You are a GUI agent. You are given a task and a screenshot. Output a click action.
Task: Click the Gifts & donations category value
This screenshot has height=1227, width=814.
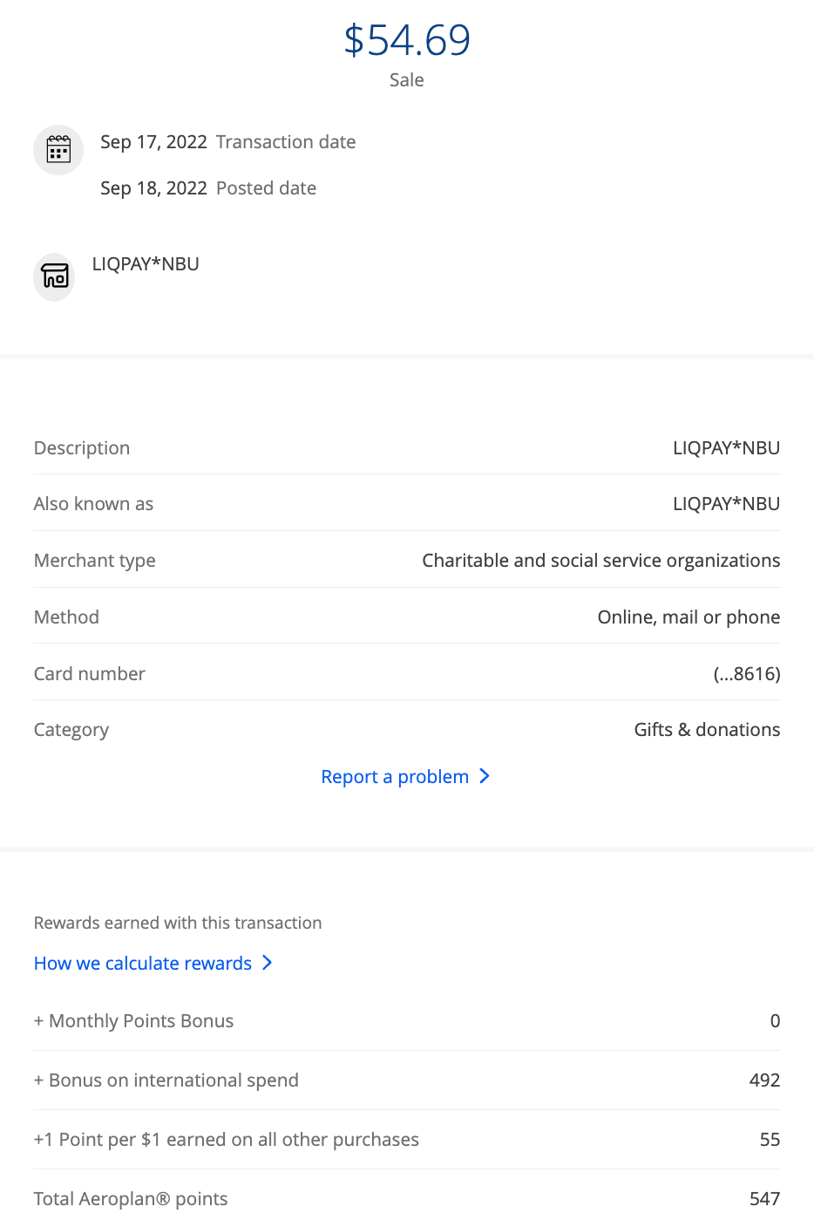707,730
